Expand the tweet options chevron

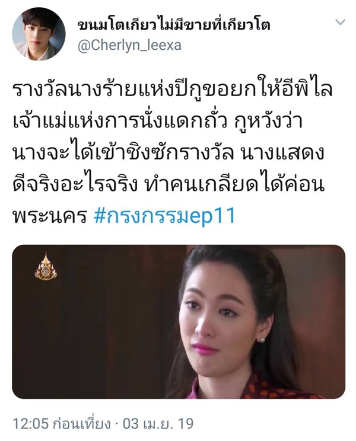pos(341,22)
